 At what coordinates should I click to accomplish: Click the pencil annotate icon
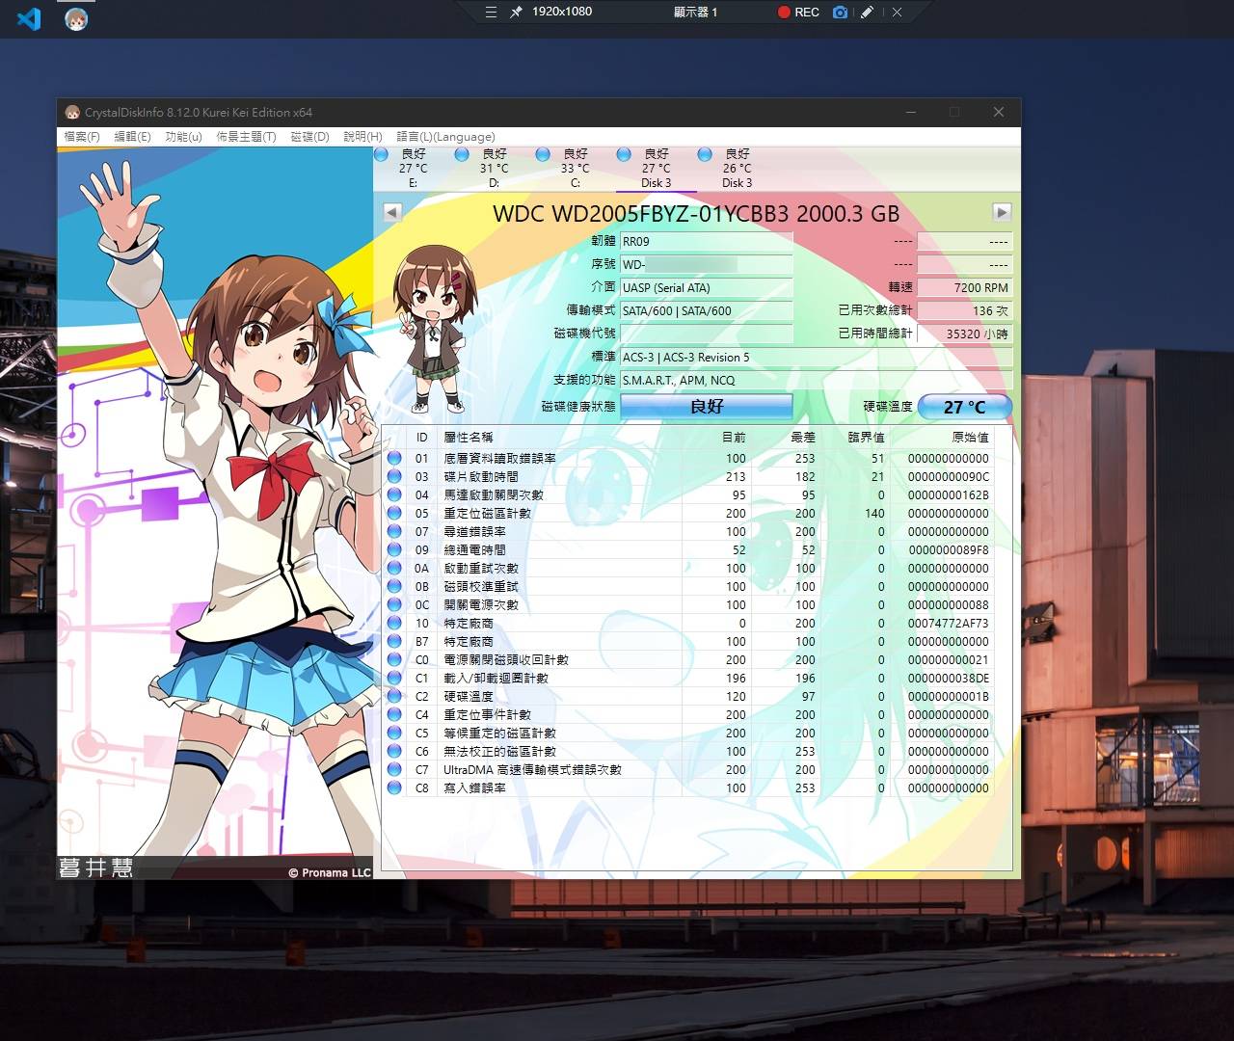(x=868, y=13)
